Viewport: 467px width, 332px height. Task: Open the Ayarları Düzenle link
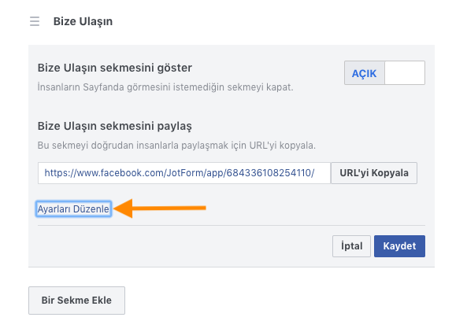coord(73,208)
